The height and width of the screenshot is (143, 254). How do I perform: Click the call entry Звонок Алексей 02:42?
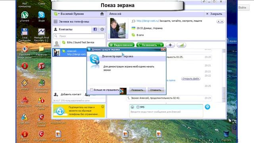[169, 98]
